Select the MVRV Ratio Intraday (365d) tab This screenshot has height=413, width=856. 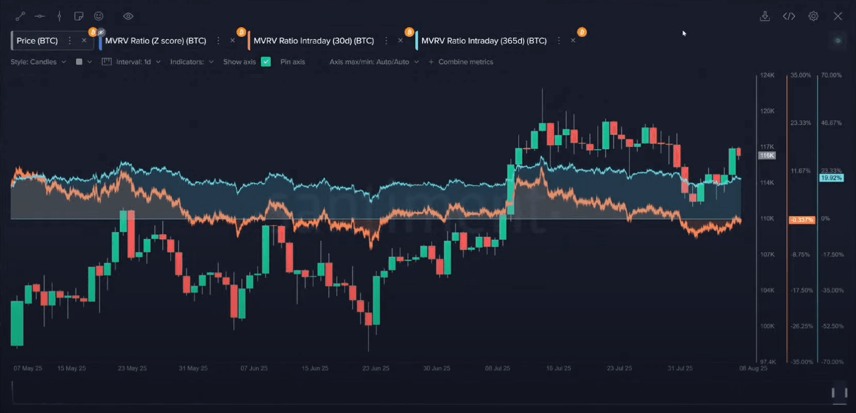click(x=483, y=41)
